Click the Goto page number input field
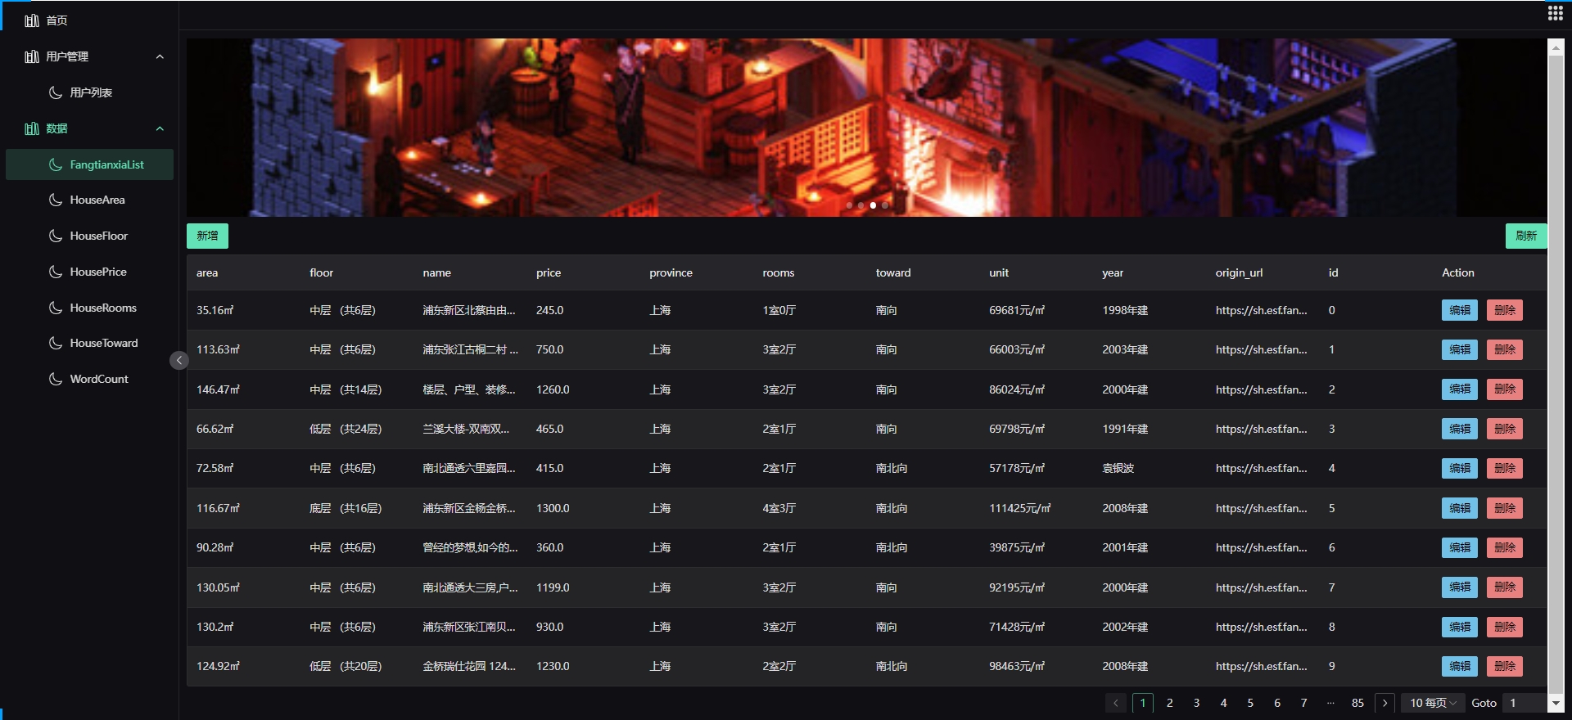 (x=1525, y=703)
